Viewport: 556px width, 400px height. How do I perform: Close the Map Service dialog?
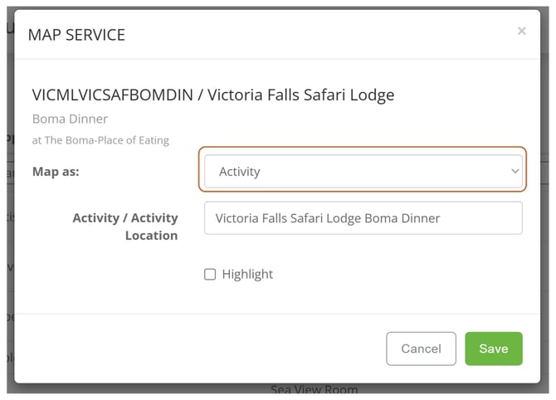click(x=521, y=32)
